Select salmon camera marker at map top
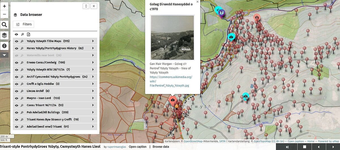The height and width of the screenshot is (150, 340). 257,18
